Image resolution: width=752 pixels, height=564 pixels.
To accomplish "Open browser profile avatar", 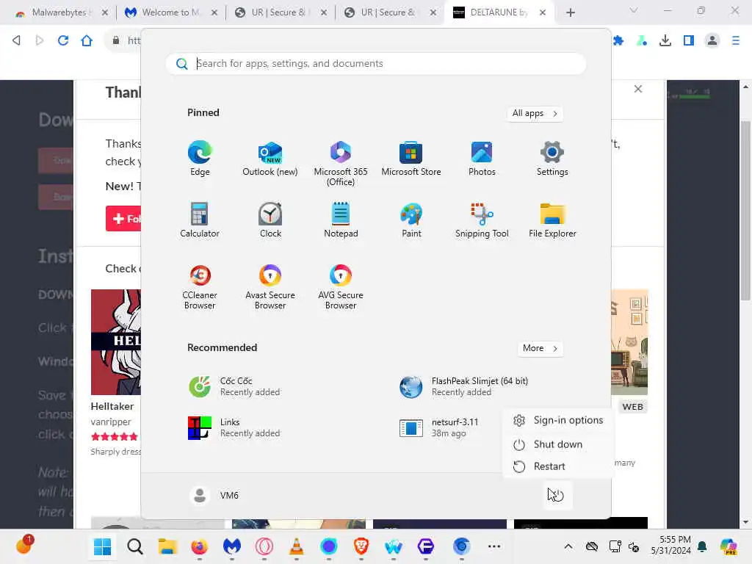I will [712, 41].
